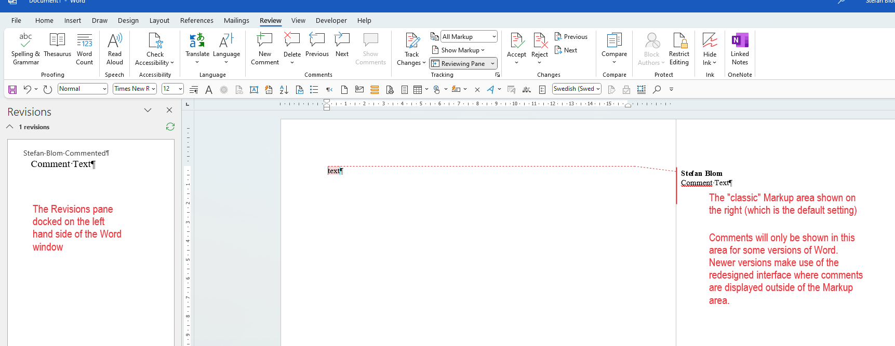Click the Check Accessibility icon
Screen dimensions: 895x346
coord(155,40)
